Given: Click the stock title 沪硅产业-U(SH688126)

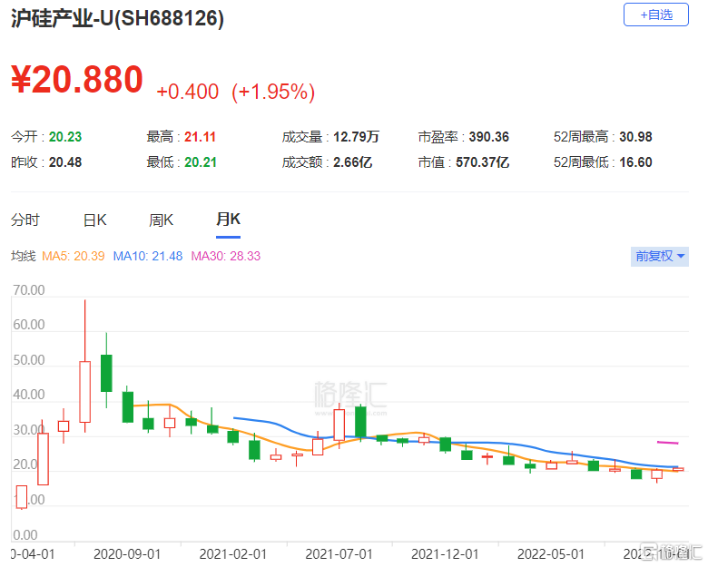Looking at the screenshot, I should coord(117,18).
